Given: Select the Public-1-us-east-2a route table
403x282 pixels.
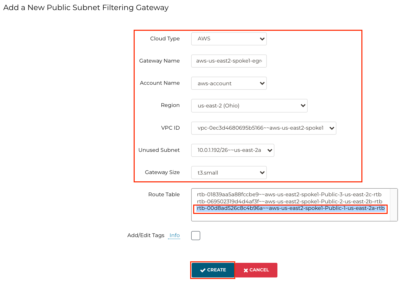Looking at the screenshot, I should click(291, 208).
